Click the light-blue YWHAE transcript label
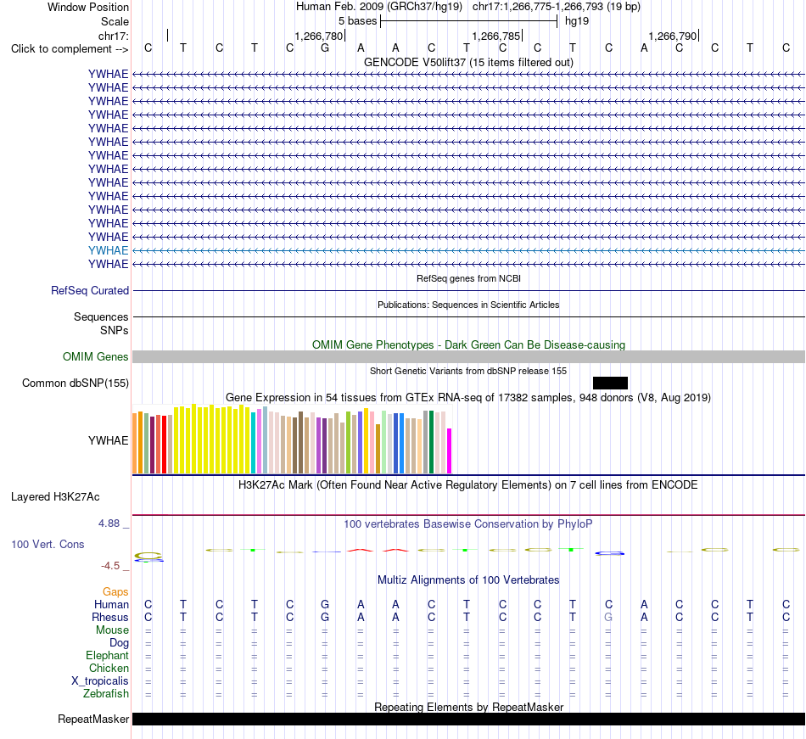Viewport: 806px width, 739px height. tap(108, 251)
